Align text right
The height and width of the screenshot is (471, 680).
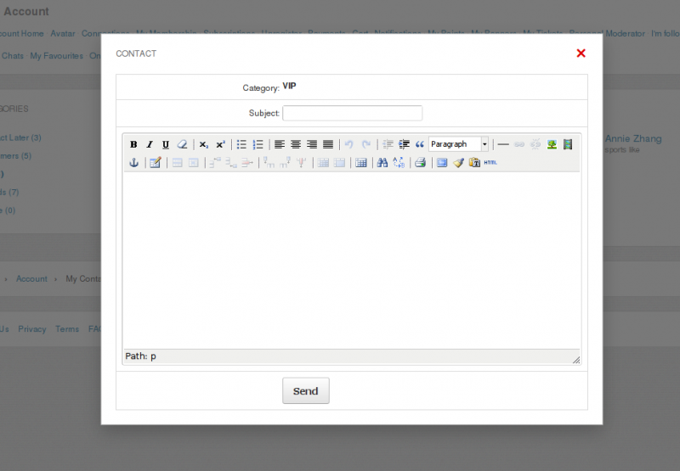pos(312,144)
